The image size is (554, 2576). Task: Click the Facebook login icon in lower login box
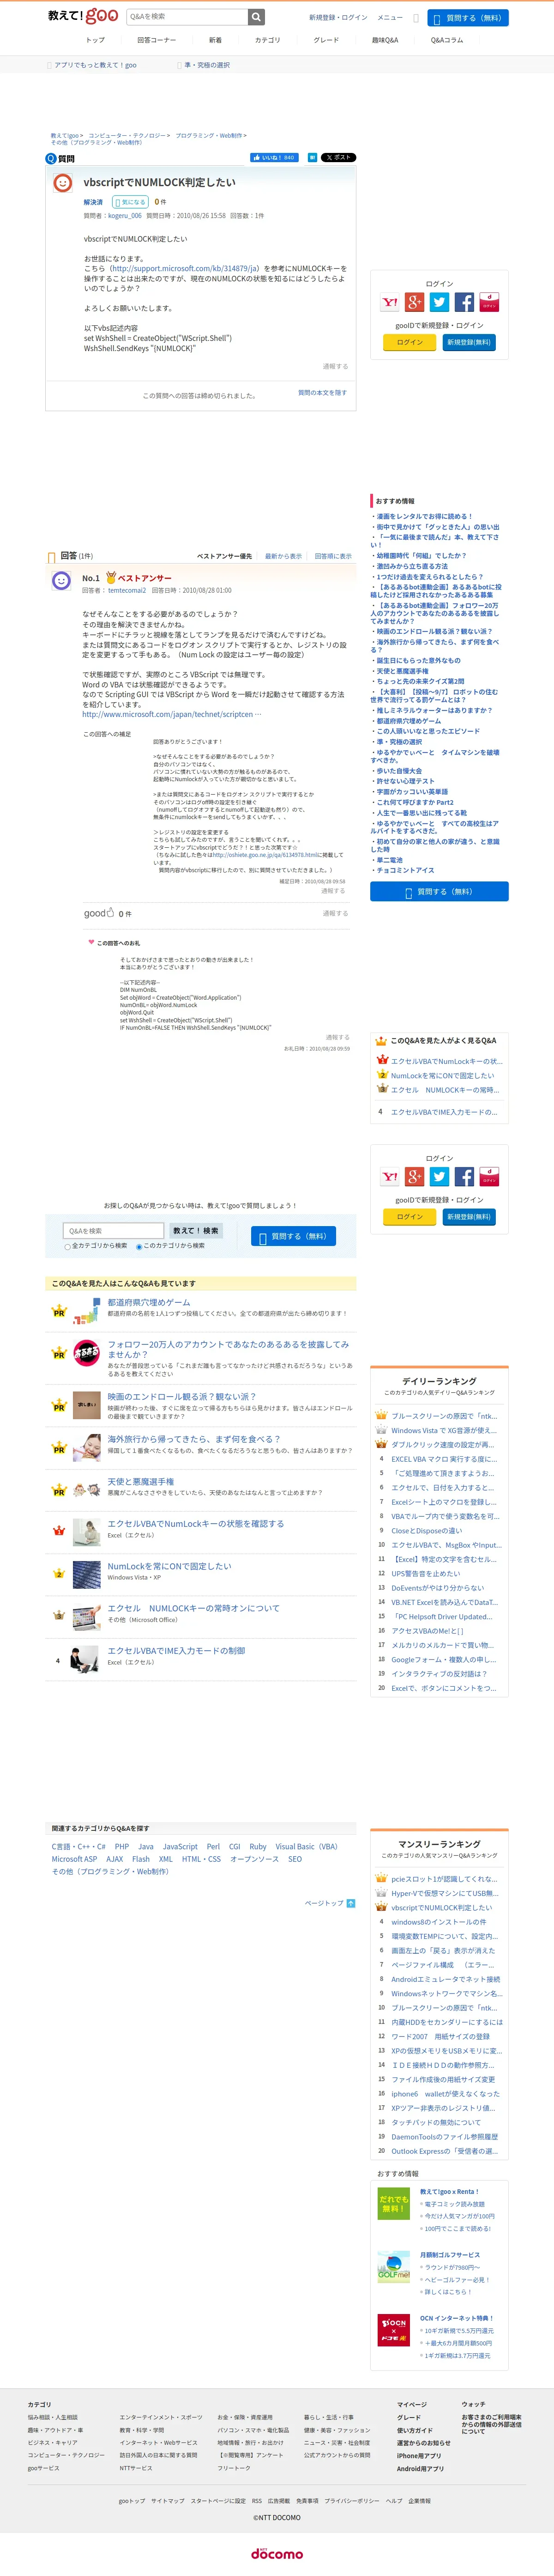tap(464, 1177)
